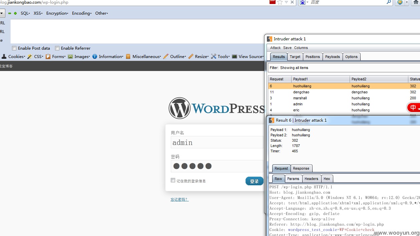Screen dimensions: 420x236
Task: Click the red IME 中 floating icon
Action: 414,107
